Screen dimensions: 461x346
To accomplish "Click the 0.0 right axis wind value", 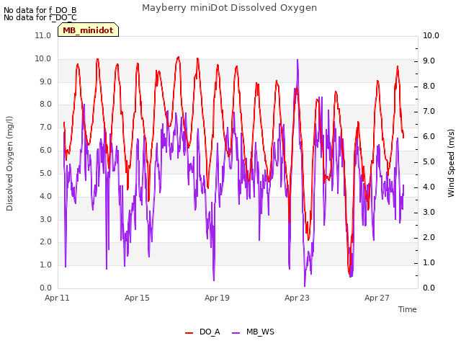I will click(429, 288).
